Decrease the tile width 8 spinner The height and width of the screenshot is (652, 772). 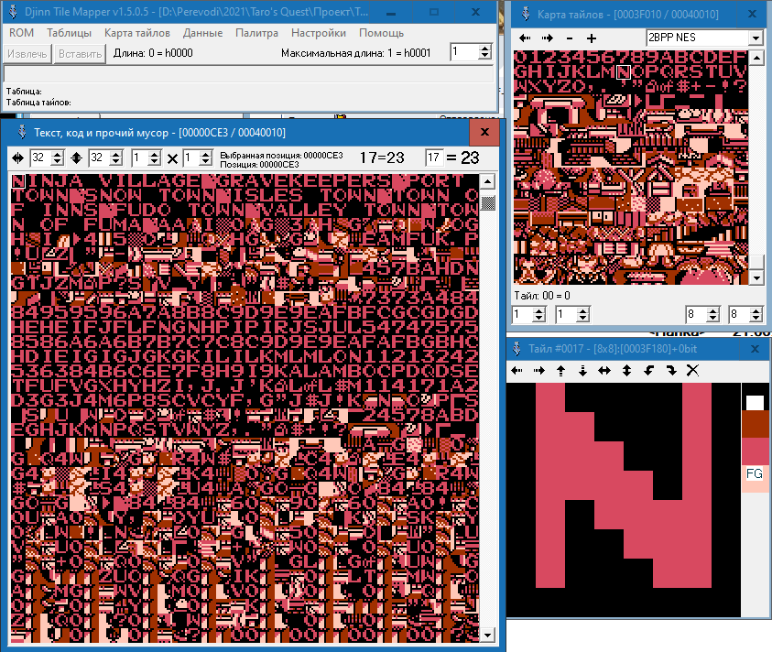click(712, 318)
